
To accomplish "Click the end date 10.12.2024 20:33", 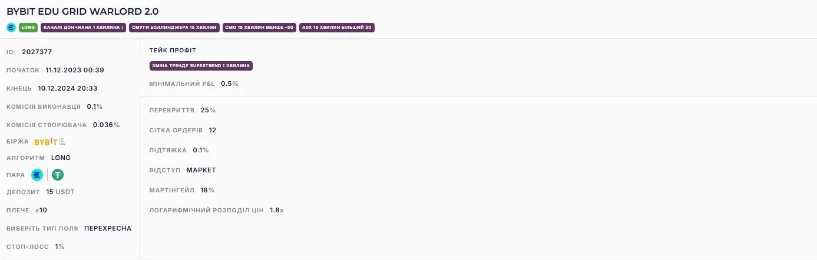I will click(67, 88).
